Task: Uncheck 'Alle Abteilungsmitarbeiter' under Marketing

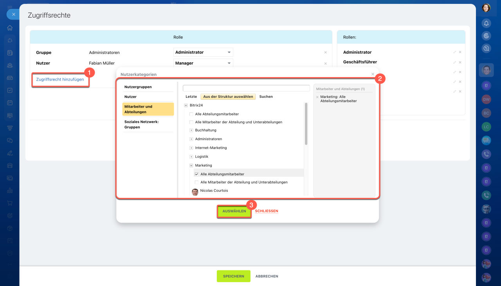Action: [196, 174]
